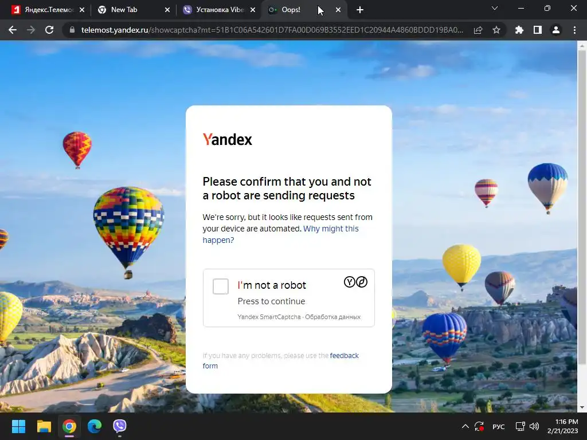Restore down the Chrome window

547,8
